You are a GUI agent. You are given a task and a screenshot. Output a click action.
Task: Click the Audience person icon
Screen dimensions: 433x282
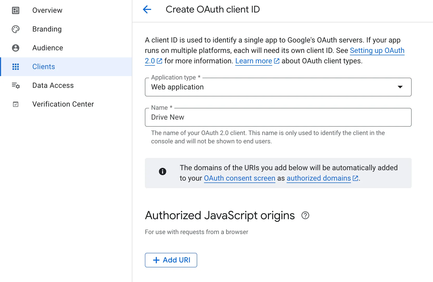coord(16,48)
